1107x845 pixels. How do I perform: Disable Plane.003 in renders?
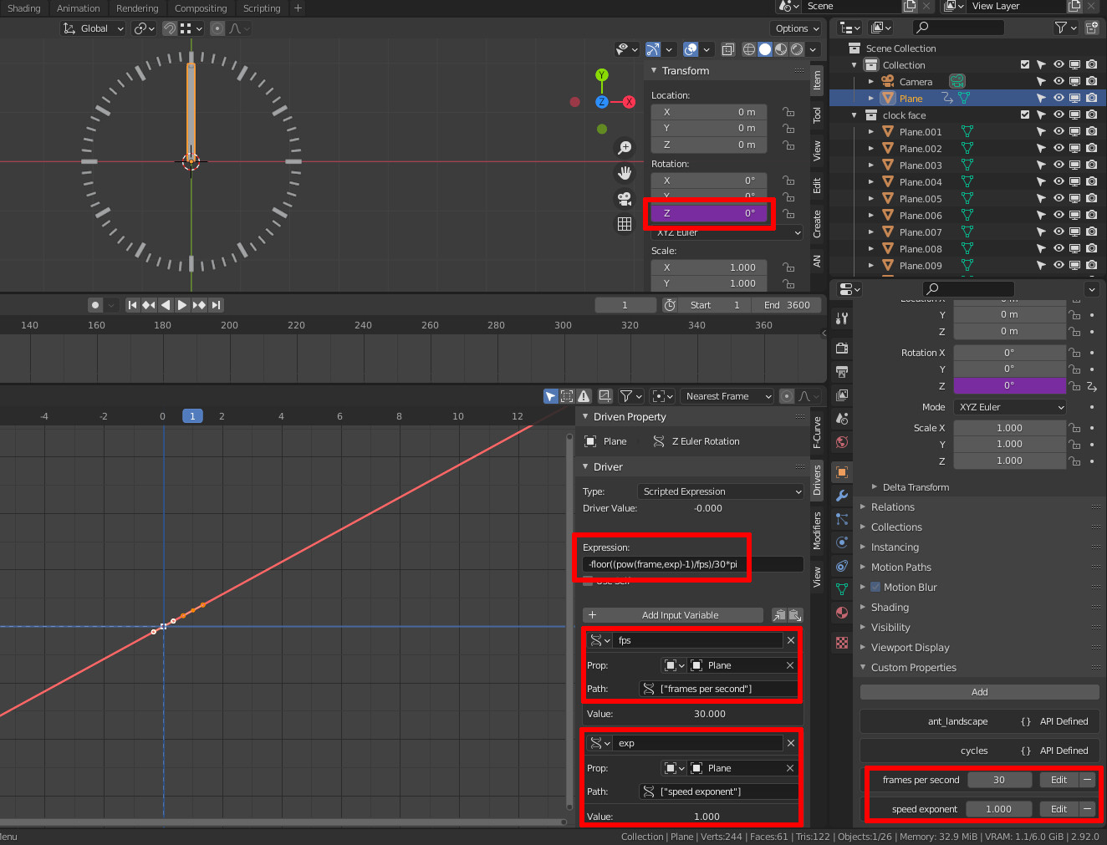tap(1092, 165)
